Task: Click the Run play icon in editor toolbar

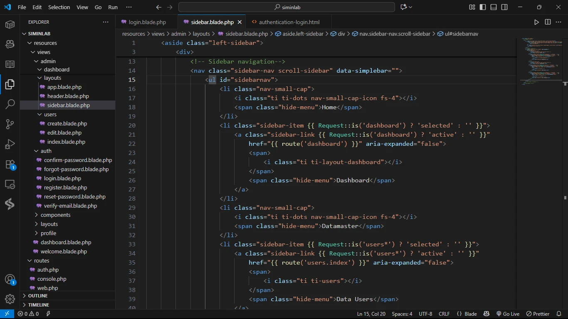Action: (x=536, y=22)
